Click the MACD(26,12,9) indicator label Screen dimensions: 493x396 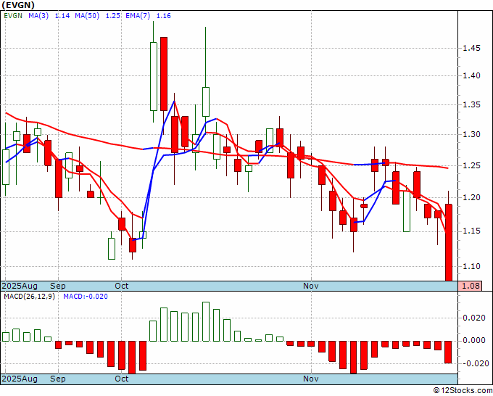click(29, 297)
